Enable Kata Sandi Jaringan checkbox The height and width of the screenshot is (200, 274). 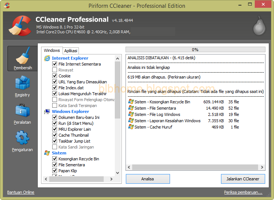pos(55,147)
